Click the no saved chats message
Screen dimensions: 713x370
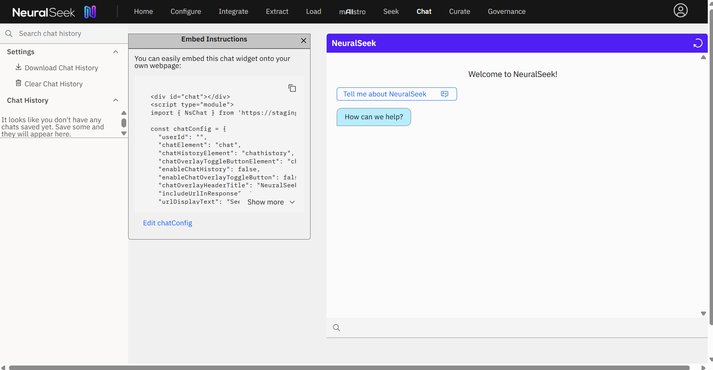(53, 127)
